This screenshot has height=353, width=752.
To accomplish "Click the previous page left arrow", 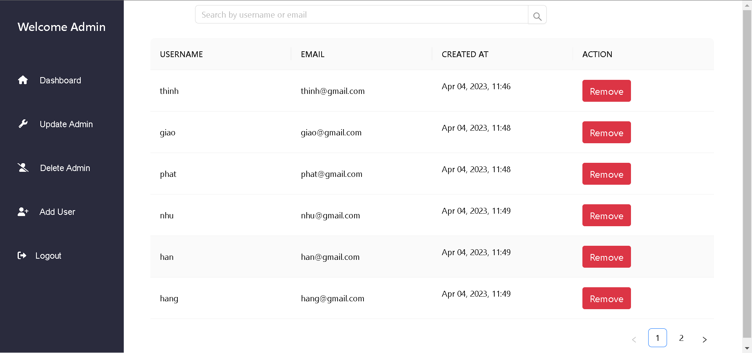I will (634, 340).
